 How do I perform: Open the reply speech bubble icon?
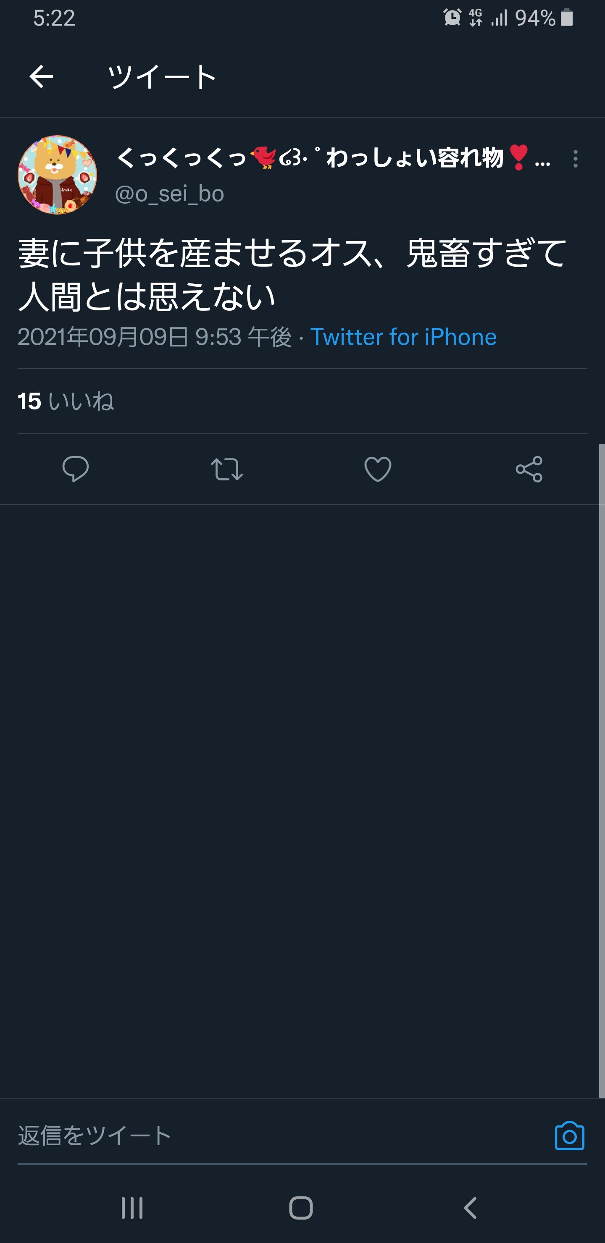pyautogui.click(x=76, y=469)
